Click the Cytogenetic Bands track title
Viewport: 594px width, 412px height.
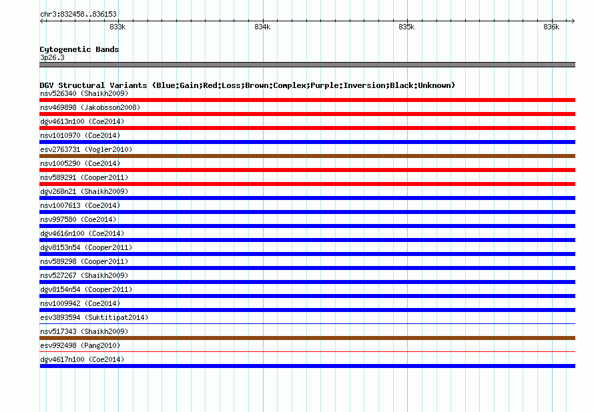tap(79, 49)
